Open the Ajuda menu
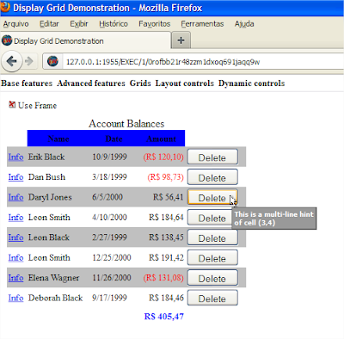The image size is (344, 339). (244, 24)
